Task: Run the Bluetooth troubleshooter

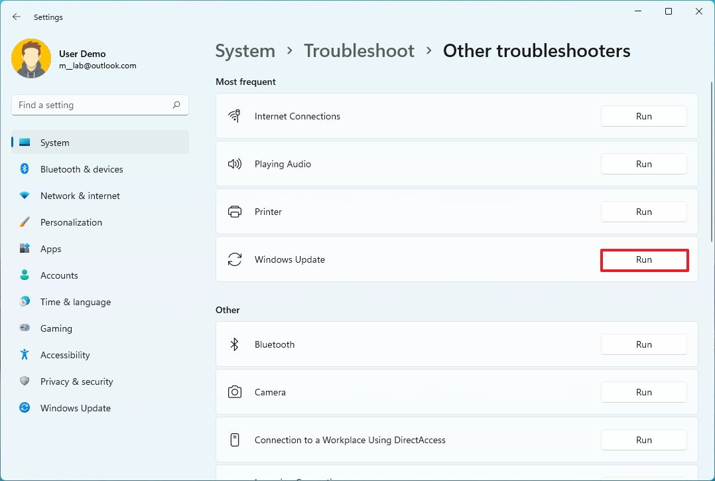Action: click(x=644, y=344)
